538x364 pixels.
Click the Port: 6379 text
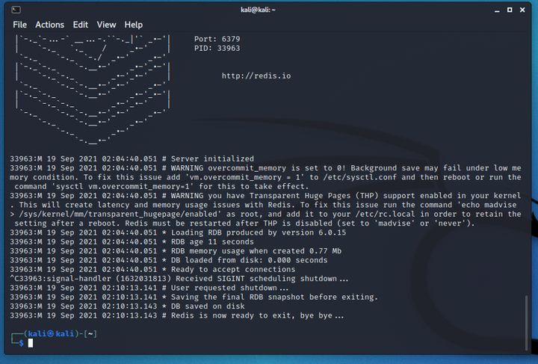217,39
